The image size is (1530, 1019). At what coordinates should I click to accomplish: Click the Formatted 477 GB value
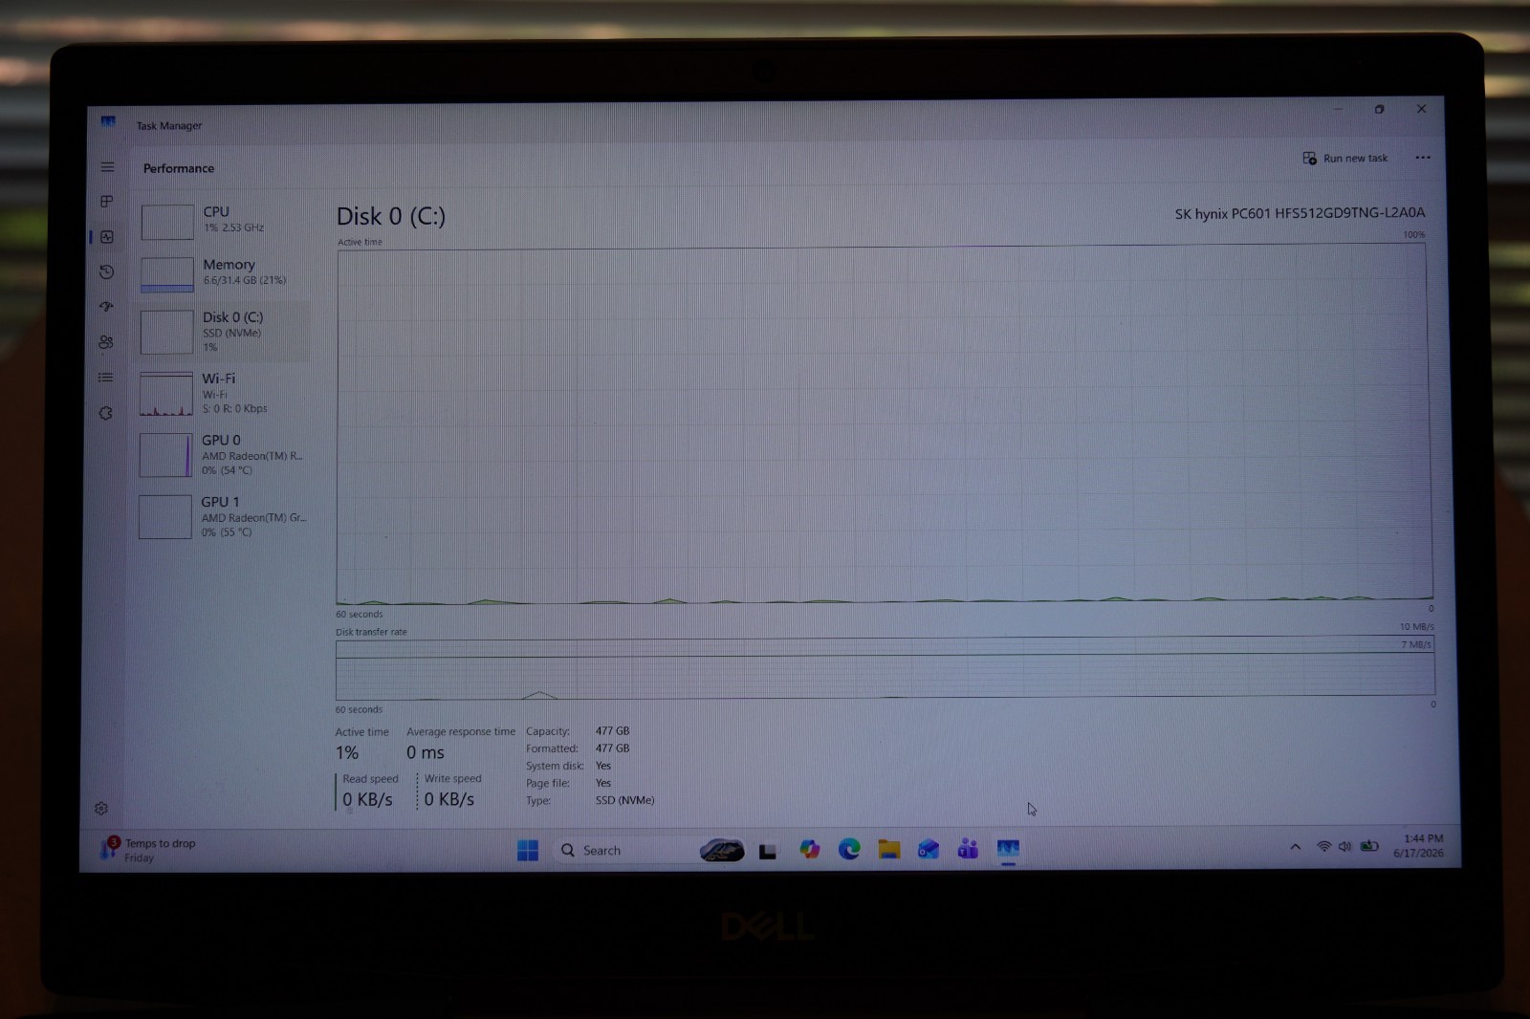tap(612, 748)
